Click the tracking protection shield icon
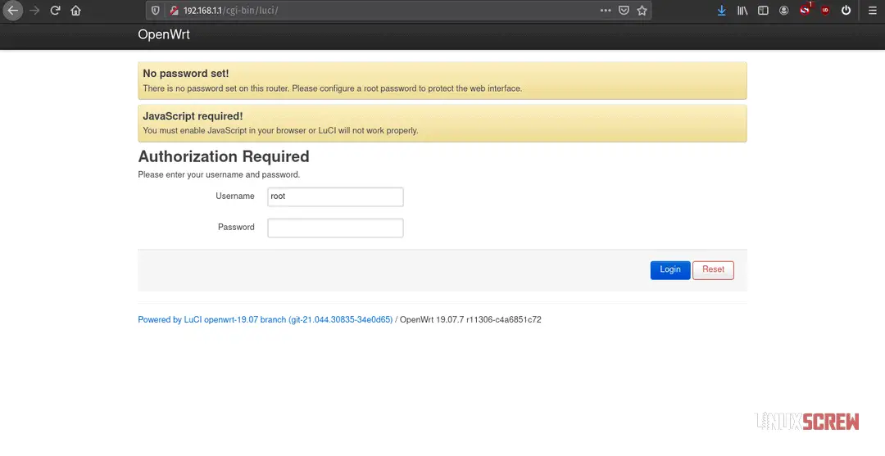The height and width of the screenshot is (456, 885). point(155,10)
